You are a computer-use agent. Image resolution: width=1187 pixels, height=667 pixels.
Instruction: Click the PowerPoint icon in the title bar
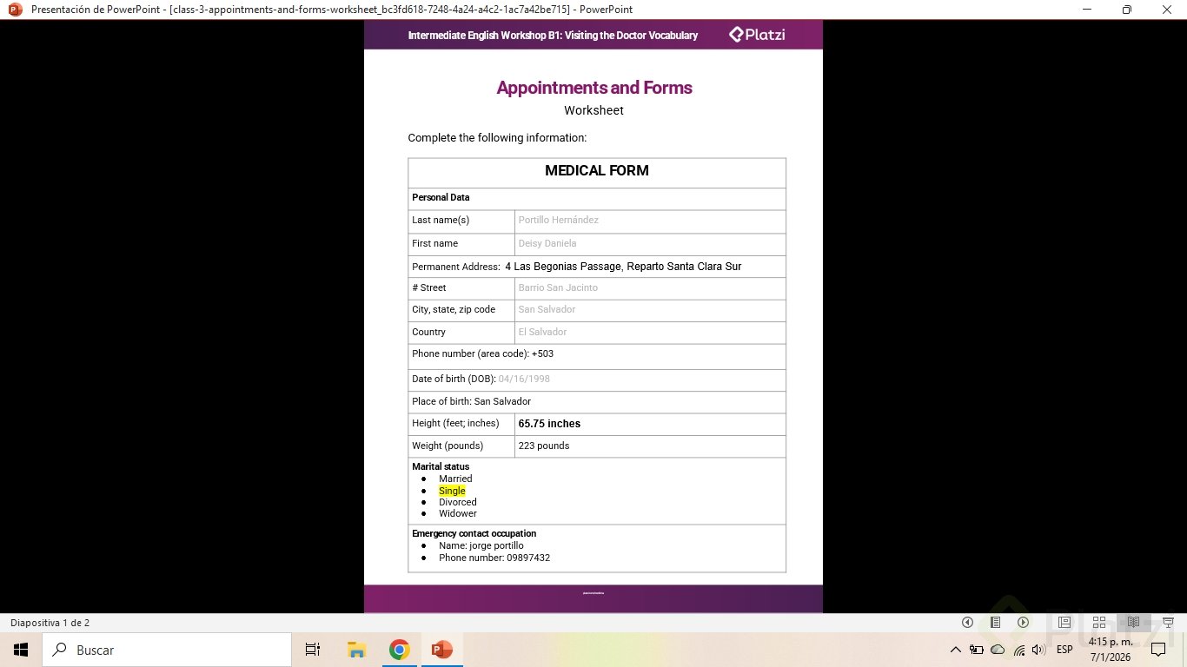tap(15, 10)
